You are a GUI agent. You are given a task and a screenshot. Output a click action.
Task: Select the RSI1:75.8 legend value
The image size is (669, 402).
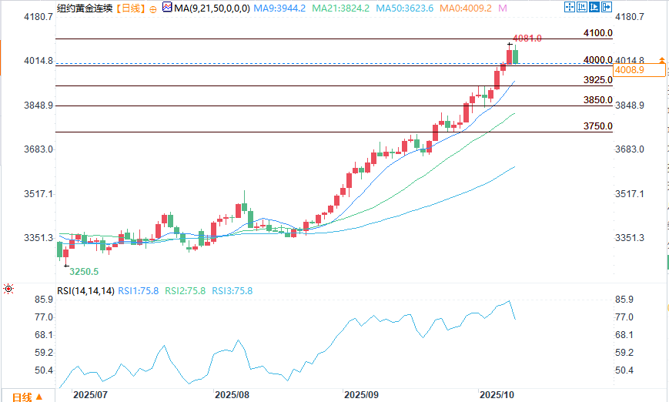pyautogui.click(x=139, y=291)
